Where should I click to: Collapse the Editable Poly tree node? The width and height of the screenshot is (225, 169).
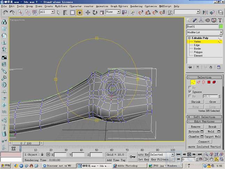(189, 38)
